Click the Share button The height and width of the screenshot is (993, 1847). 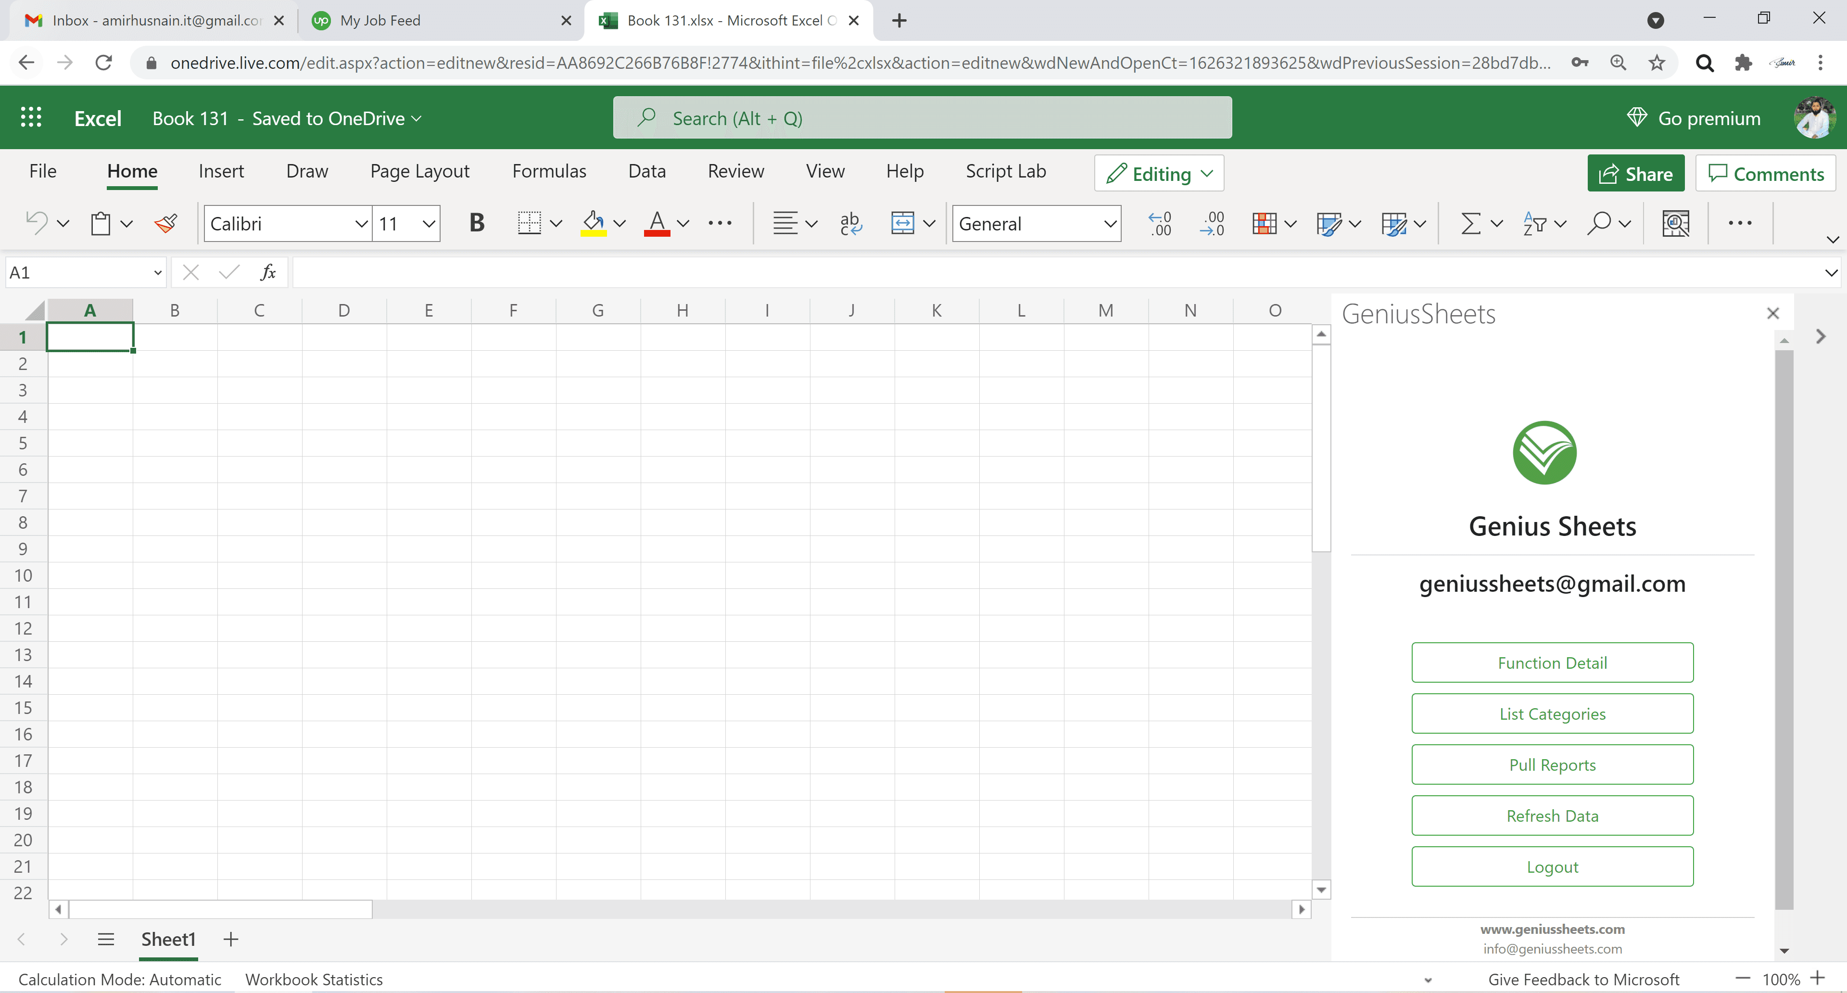point(1635,174)
